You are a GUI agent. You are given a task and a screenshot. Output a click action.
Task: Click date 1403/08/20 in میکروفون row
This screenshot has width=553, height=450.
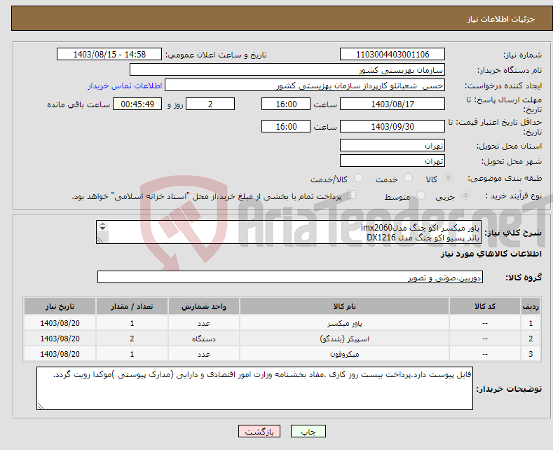point(60,354)
